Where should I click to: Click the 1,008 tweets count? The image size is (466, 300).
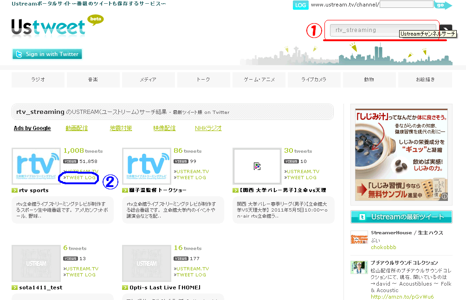83,150
